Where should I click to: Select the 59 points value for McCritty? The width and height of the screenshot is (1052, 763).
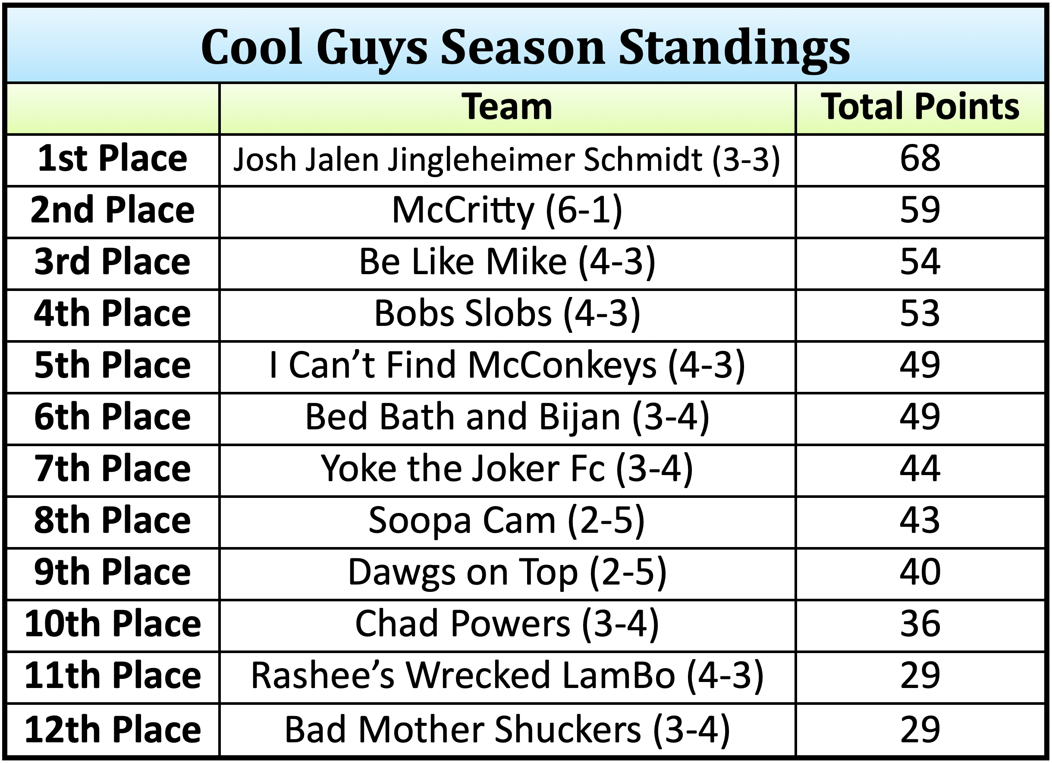click(x=920, y=211)
